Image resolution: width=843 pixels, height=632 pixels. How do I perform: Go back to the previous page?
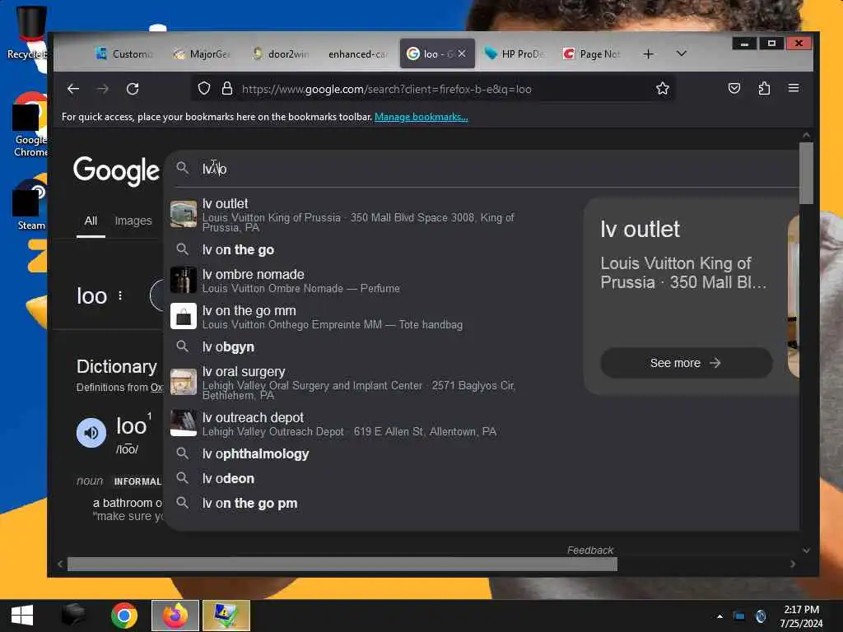[73, 89]
